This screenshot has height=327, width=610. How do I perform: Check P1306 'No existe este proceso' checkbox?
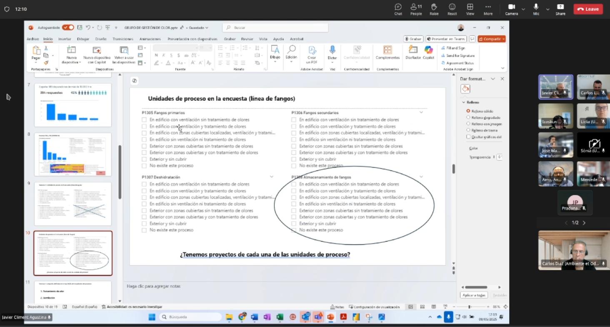tap(294, 165)
